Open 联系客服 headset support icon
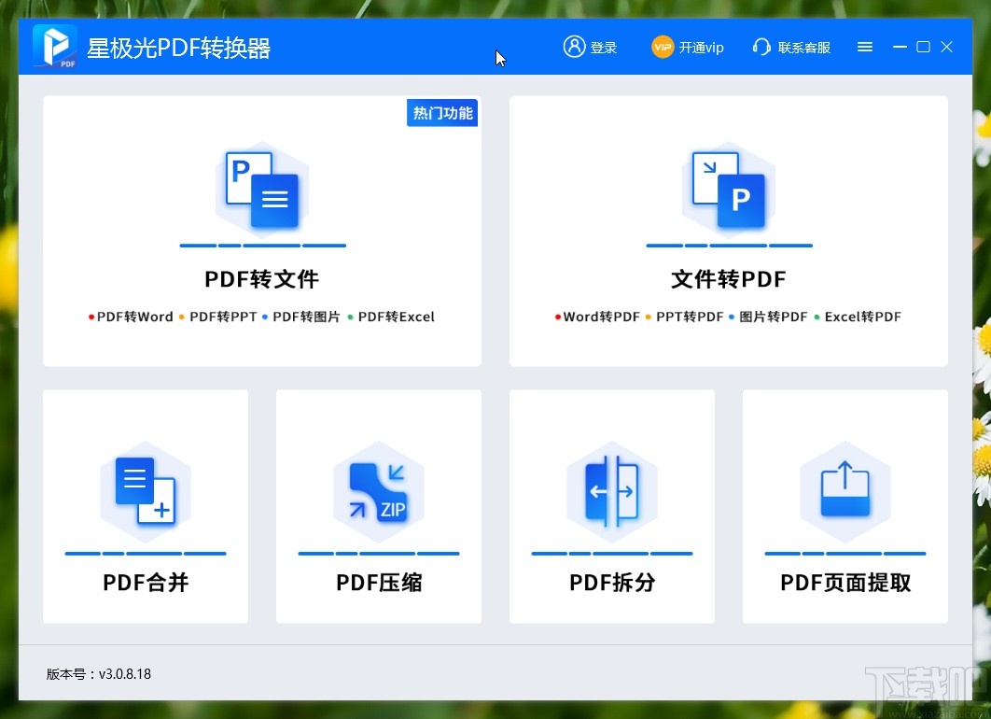Viewport: 991px width, 719px height. tap(761, 47)
